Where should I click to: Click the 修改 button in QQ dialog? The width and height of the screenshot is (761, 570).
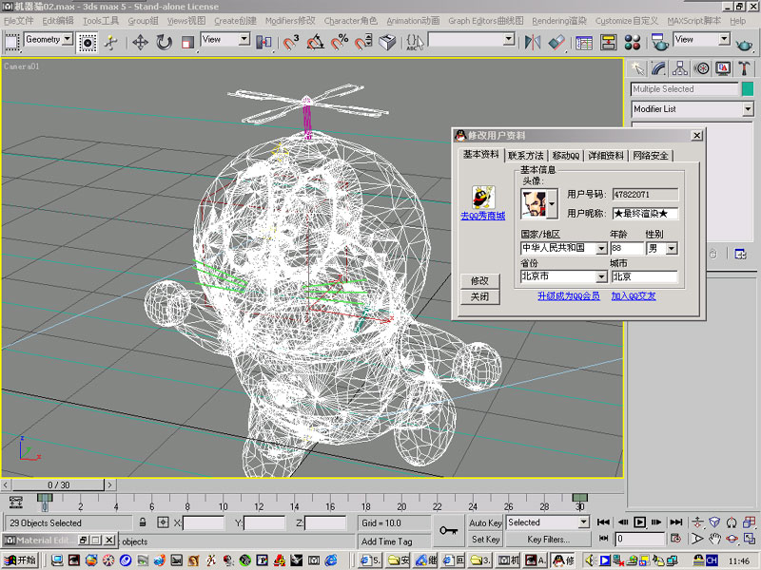[479, 280]
